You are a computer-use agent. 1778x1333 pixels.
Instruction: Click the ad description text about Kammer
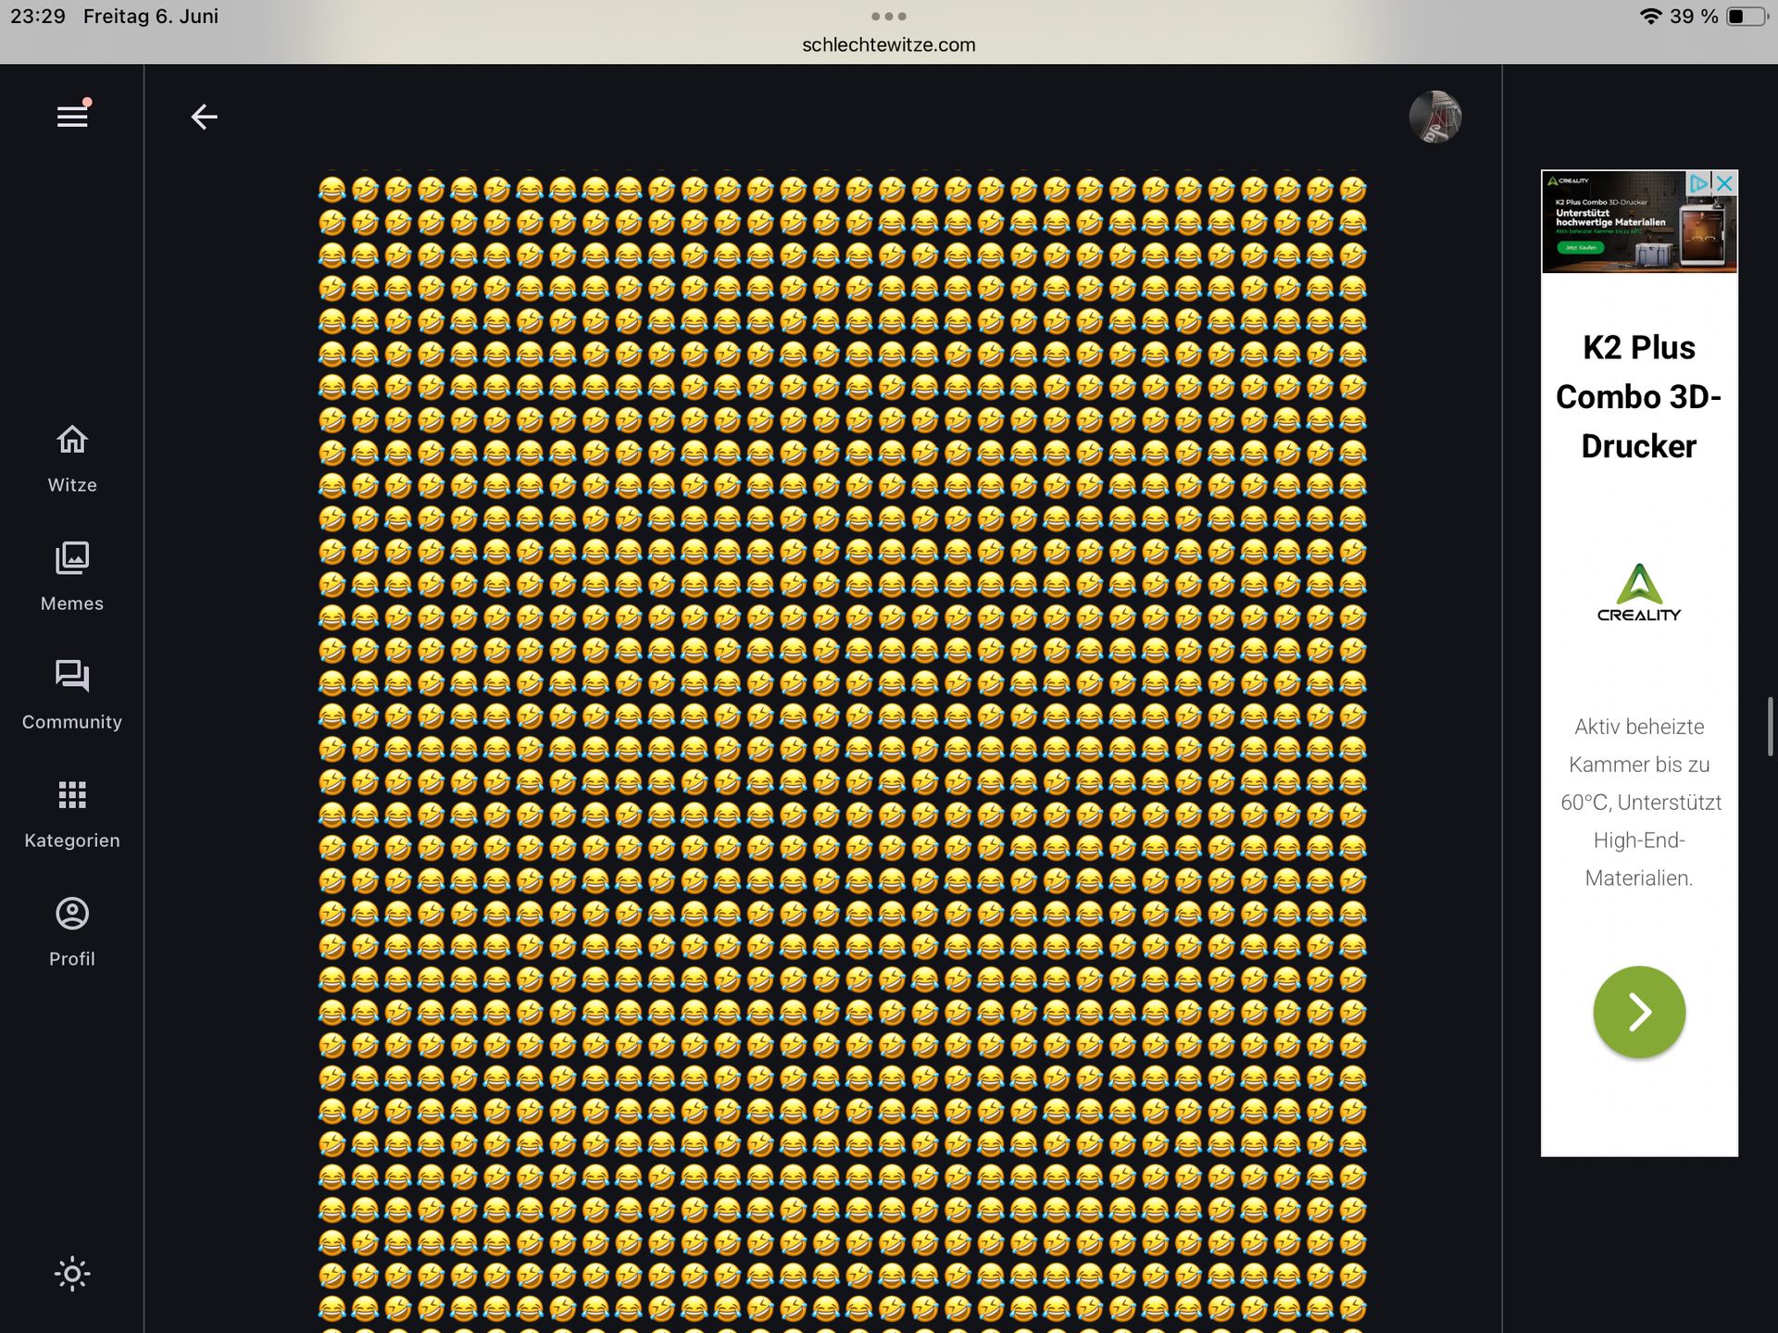pos(1638,802)
